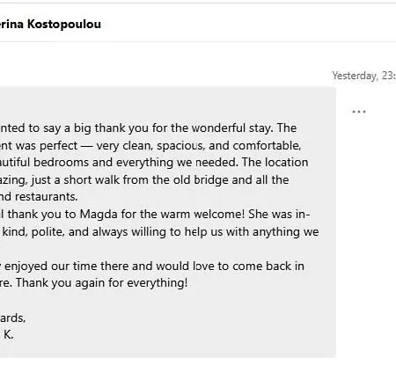Click the Kostopoulou contact name header
Image resolution: width=396 pixels, height=365 pixels.
coord(50,24)
